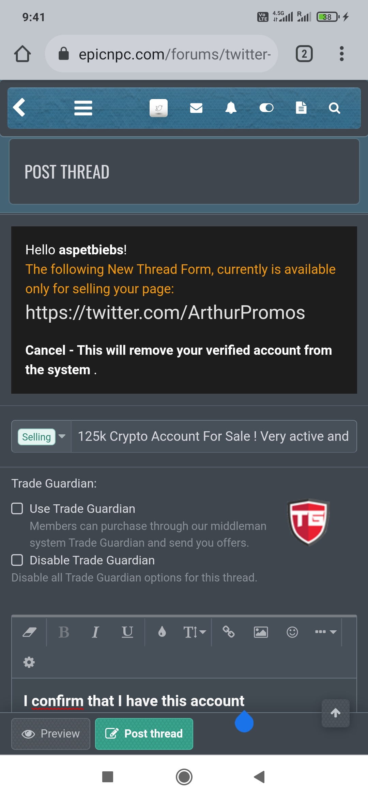Open the smilies emoji picker
This screenshot has width=368, height=799.
click(292, 632)
